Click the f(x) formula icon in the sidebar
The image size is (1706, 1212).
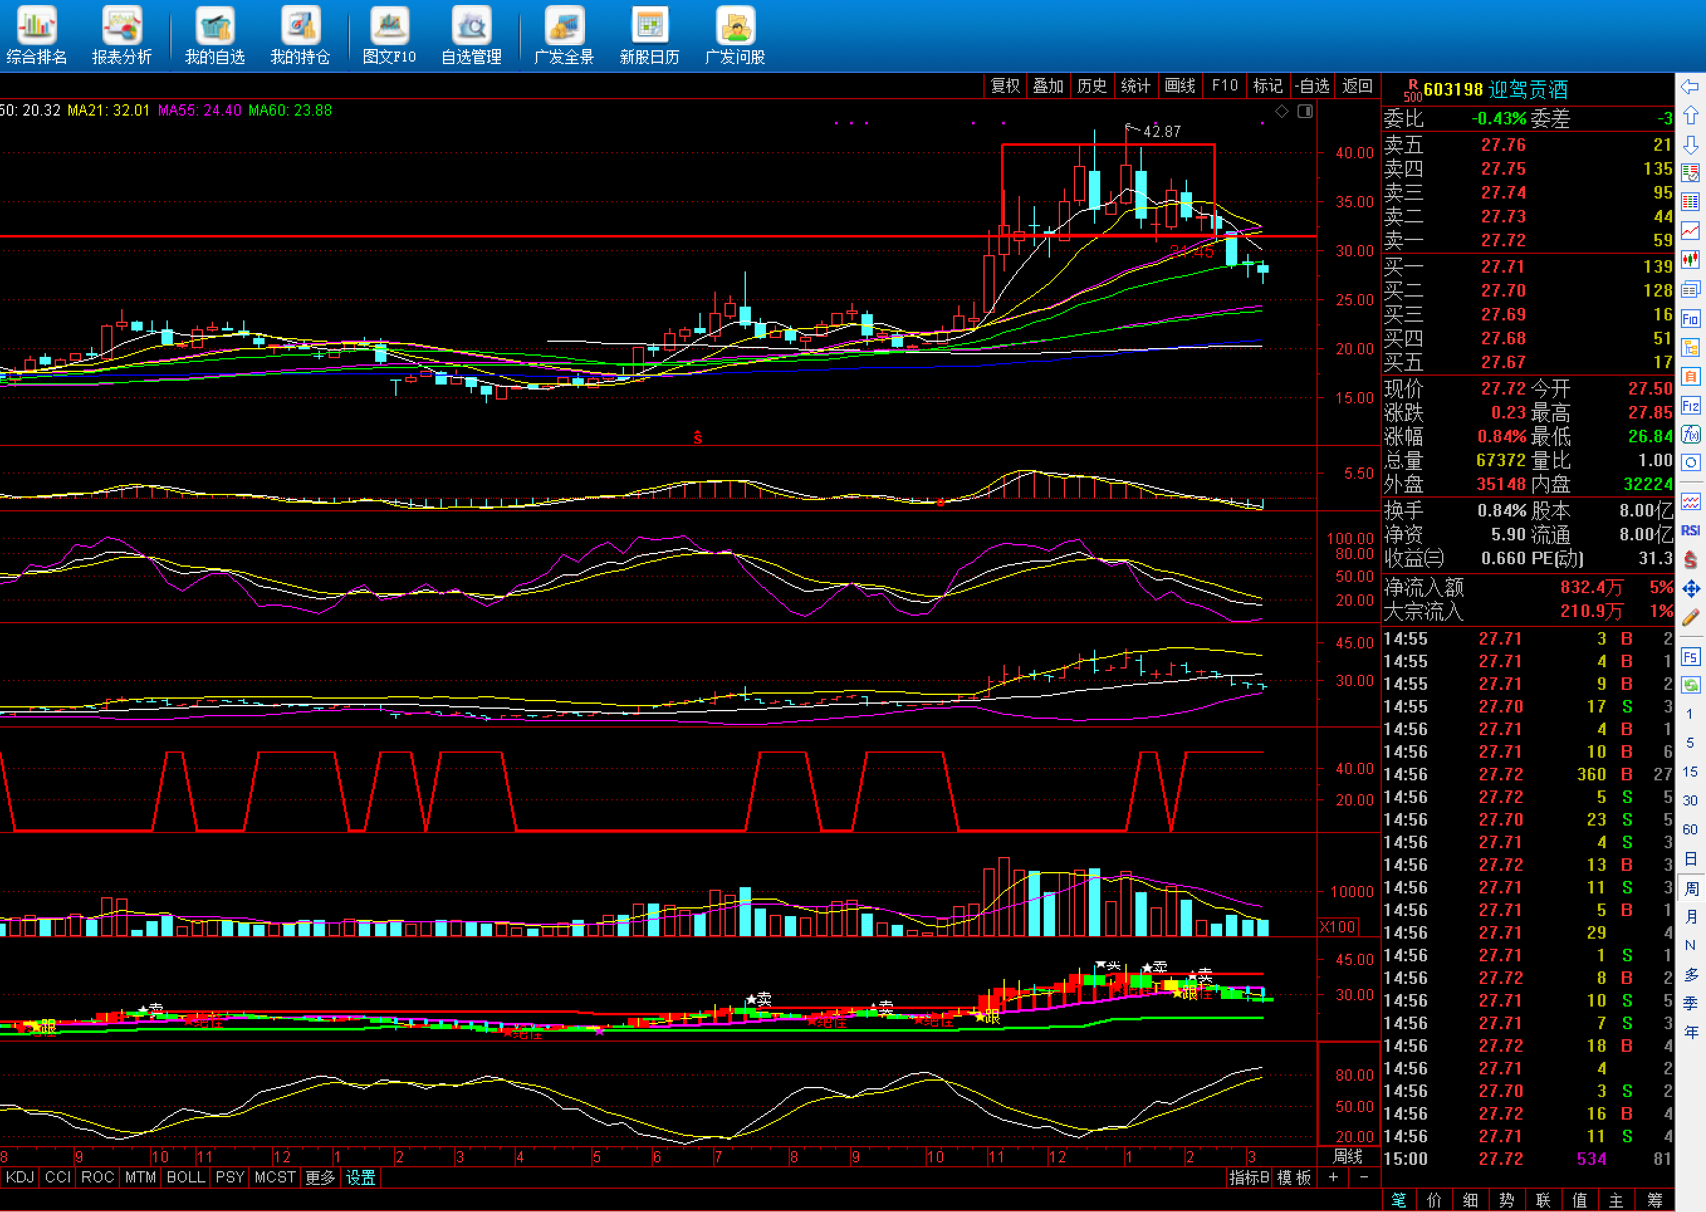coord(1690,434)
